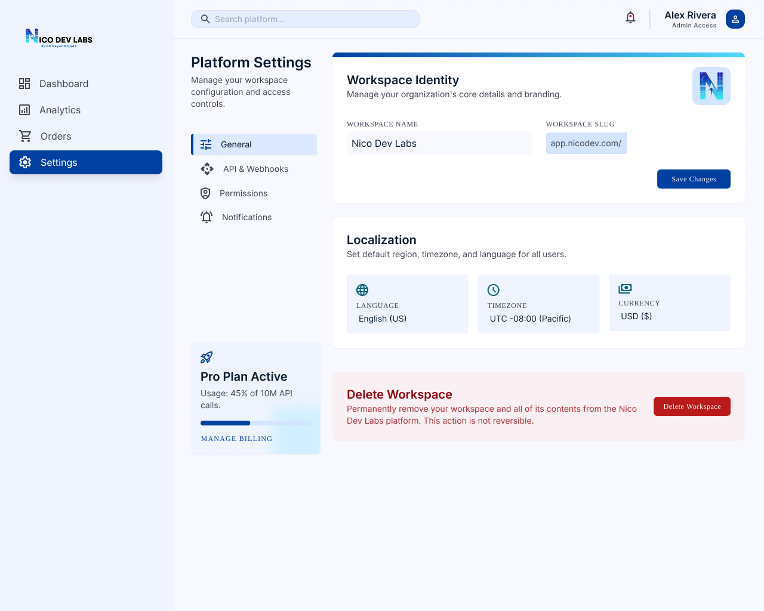
Task: Open notifications bell in top bar
Action: click(630, 18)
